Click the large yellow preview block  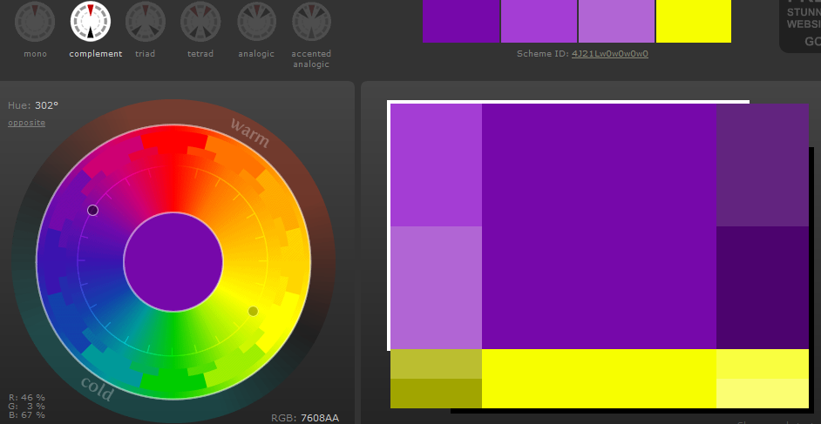tap(598, 378)
